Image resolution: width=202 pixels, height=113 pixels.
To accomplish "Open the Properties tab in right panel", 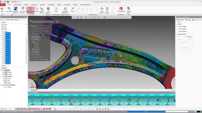I will [x=180, y=20].
